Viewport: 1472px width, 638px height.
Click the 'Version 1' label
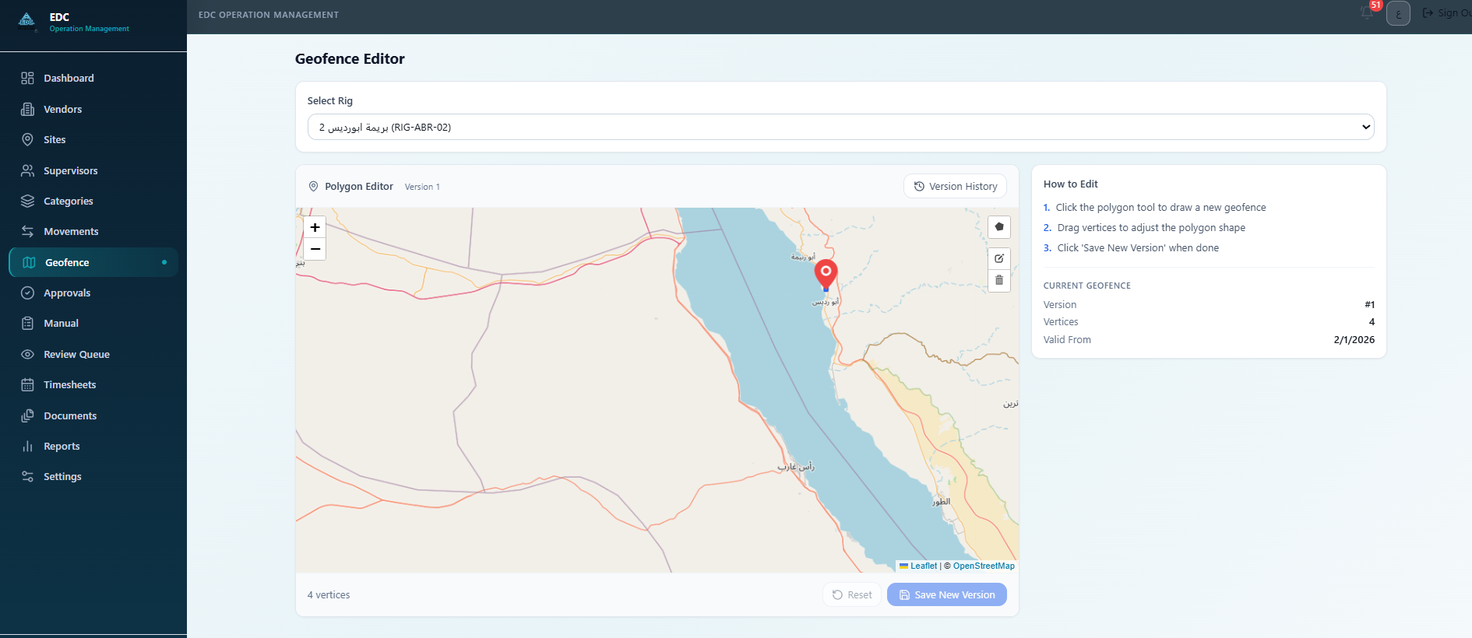422,187
